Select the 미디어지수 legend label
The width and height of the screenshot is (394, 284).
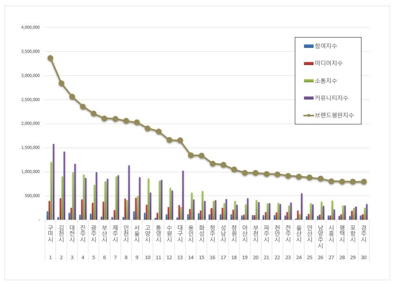click(329, 63)
